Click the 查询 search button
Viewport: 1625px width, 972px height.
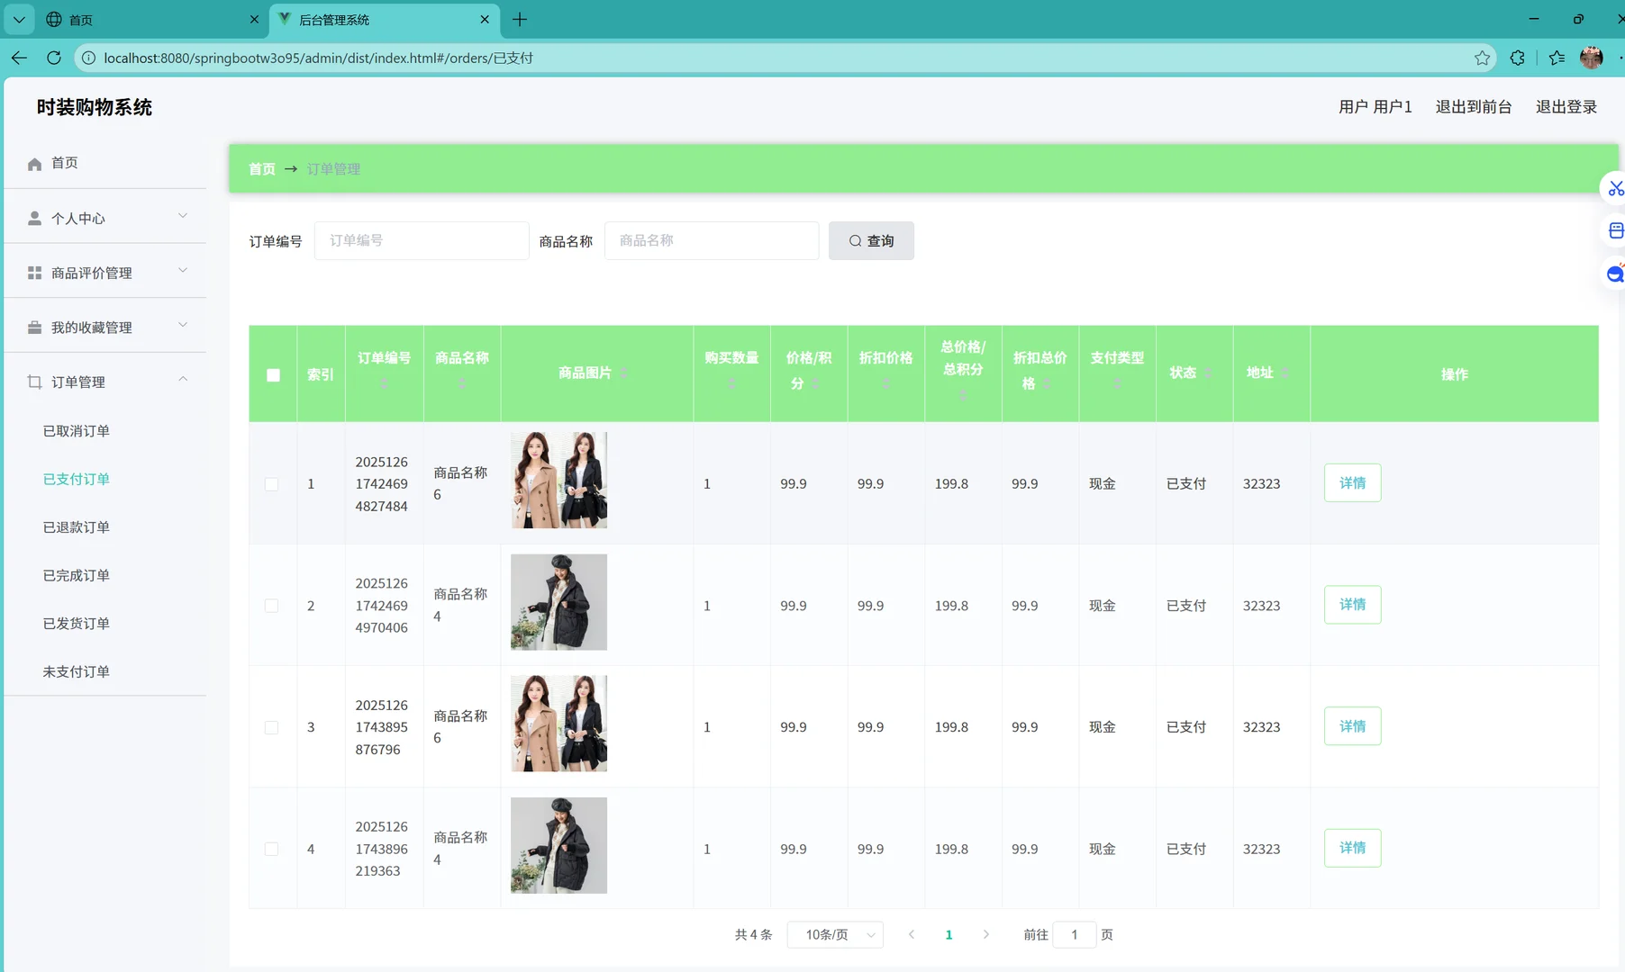(x=871, y=240)
